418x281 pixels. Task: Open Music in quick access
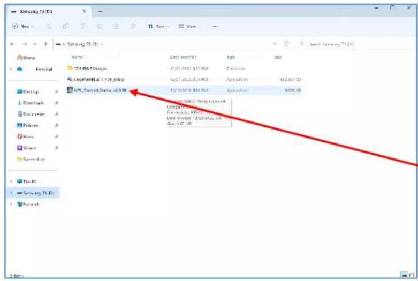(x=25, y=136)
